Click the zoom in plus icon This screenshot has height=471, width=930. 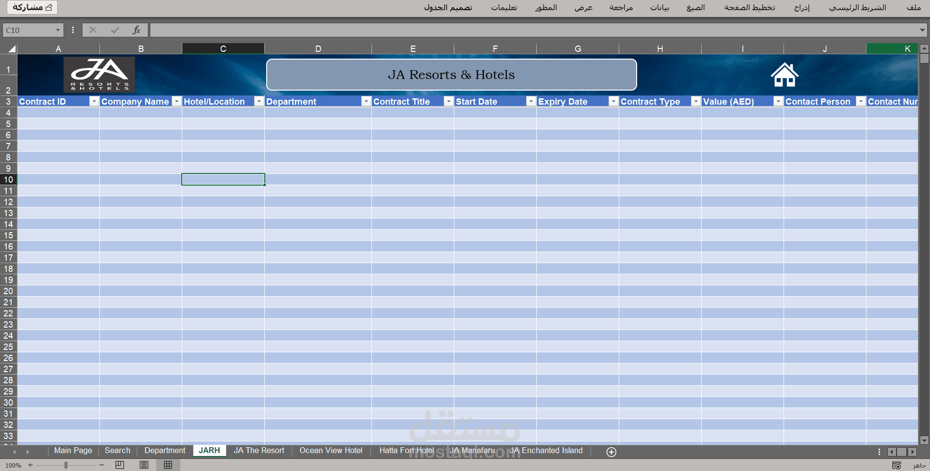click(30, 465)
